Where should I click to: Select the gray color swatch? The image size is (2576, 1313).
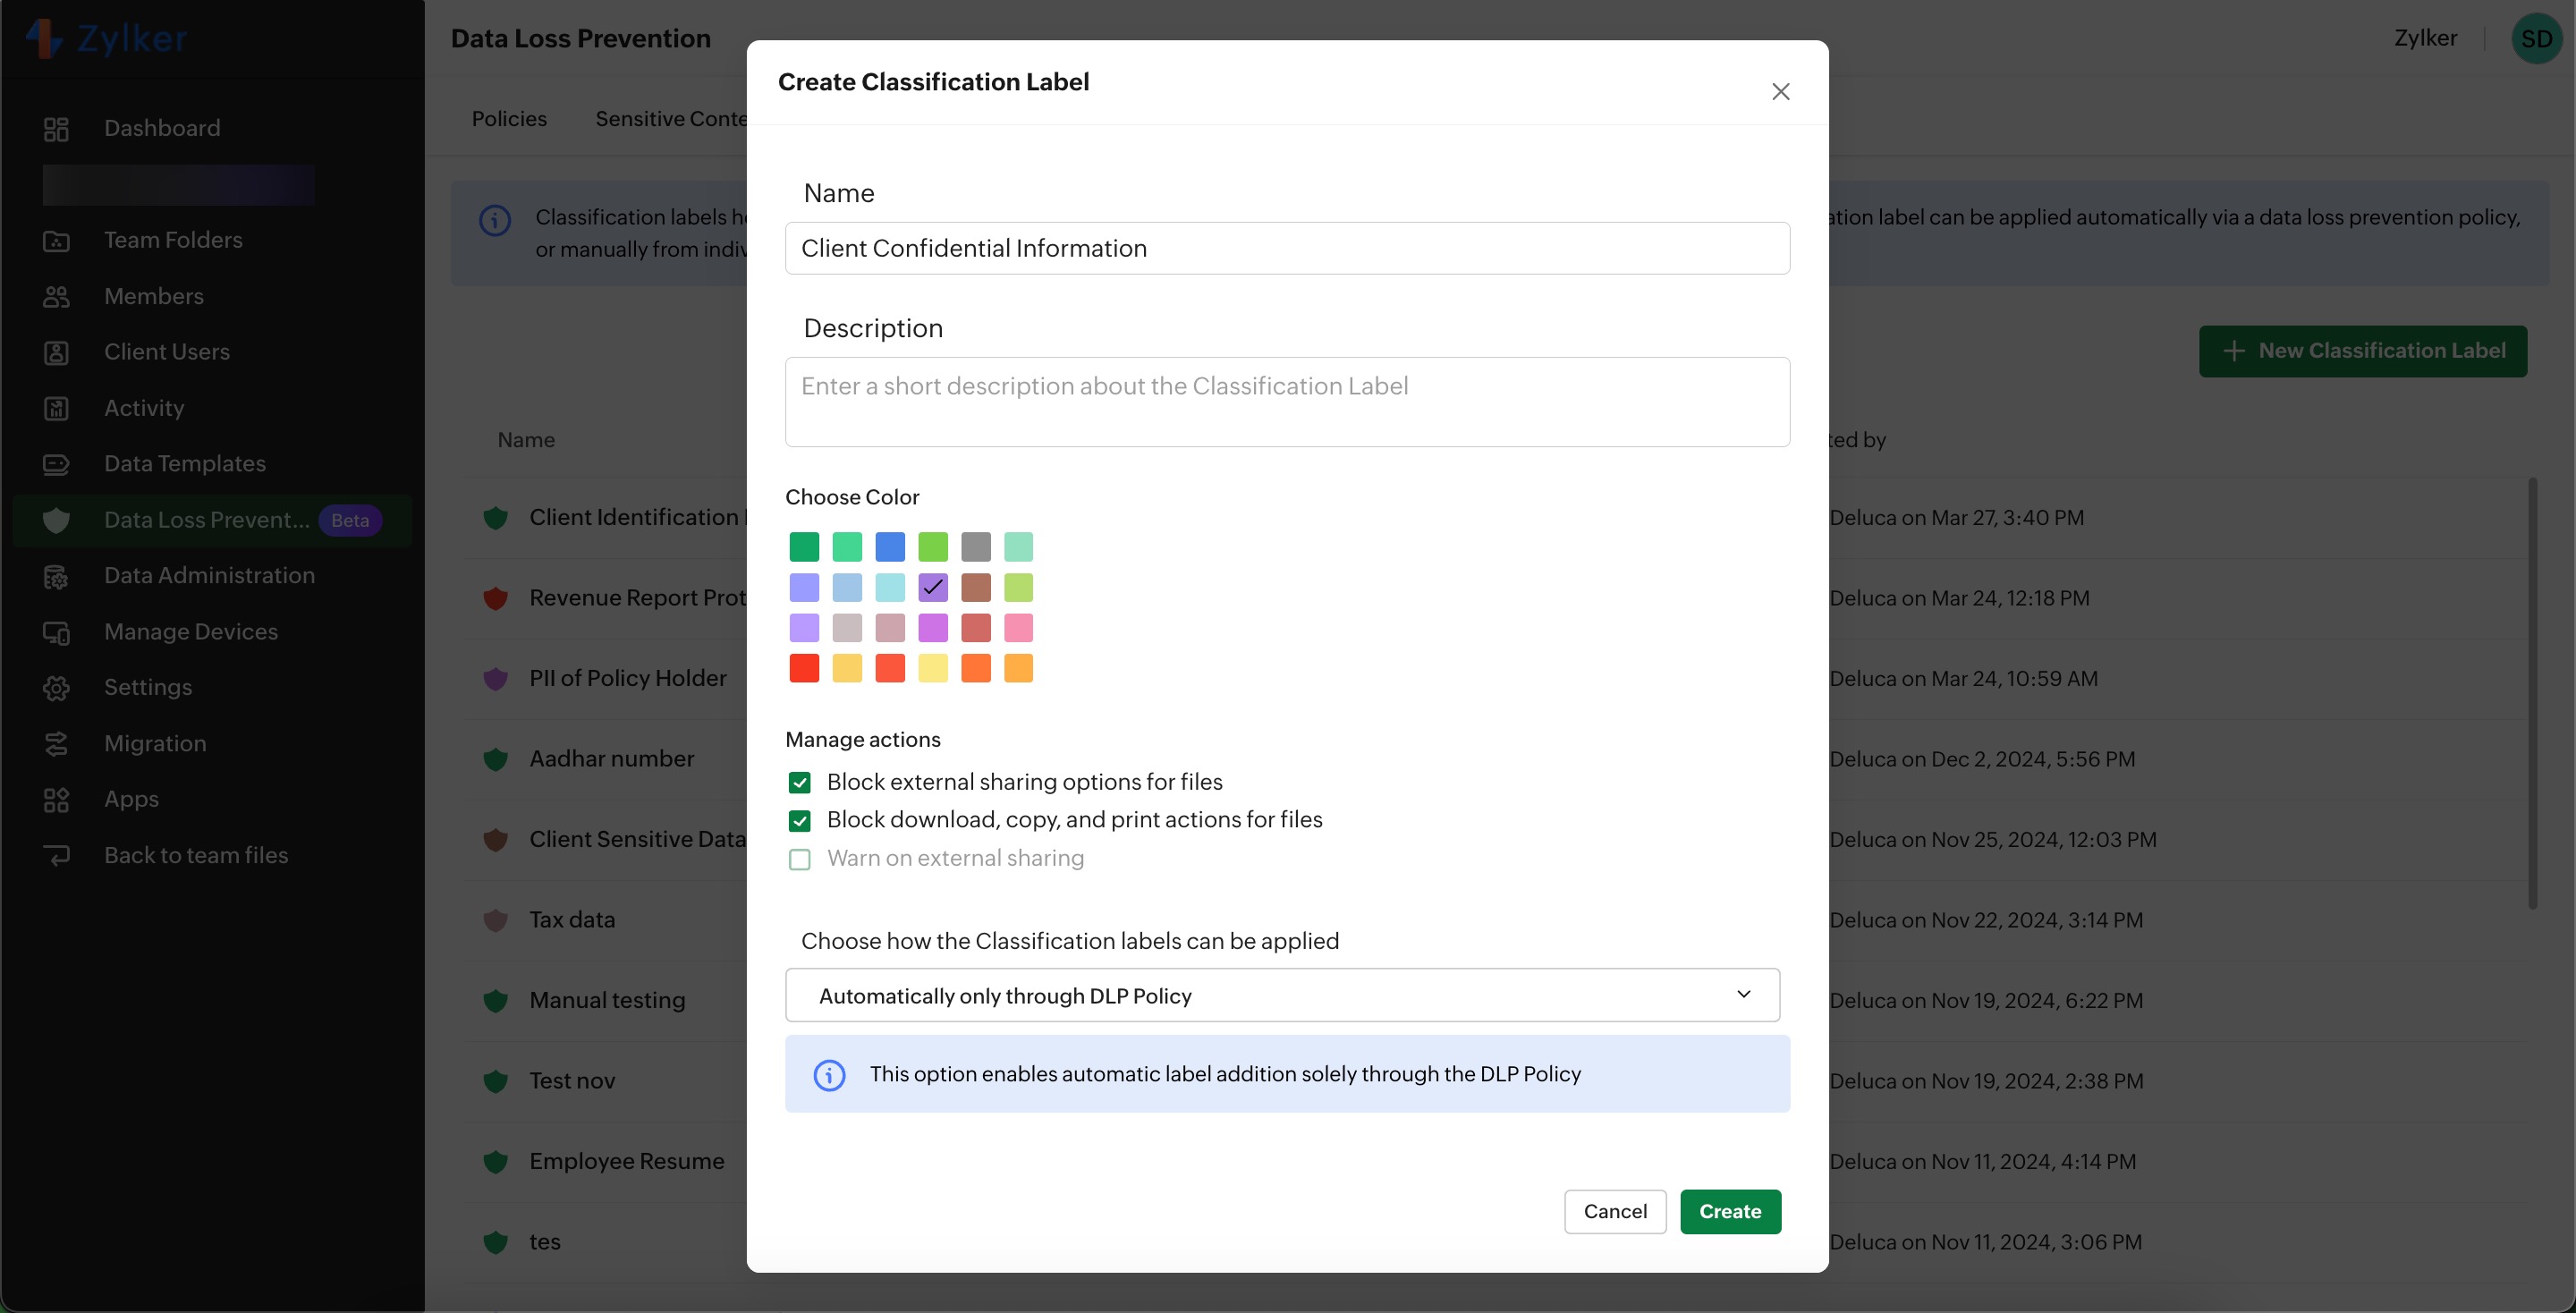(976, 547)
